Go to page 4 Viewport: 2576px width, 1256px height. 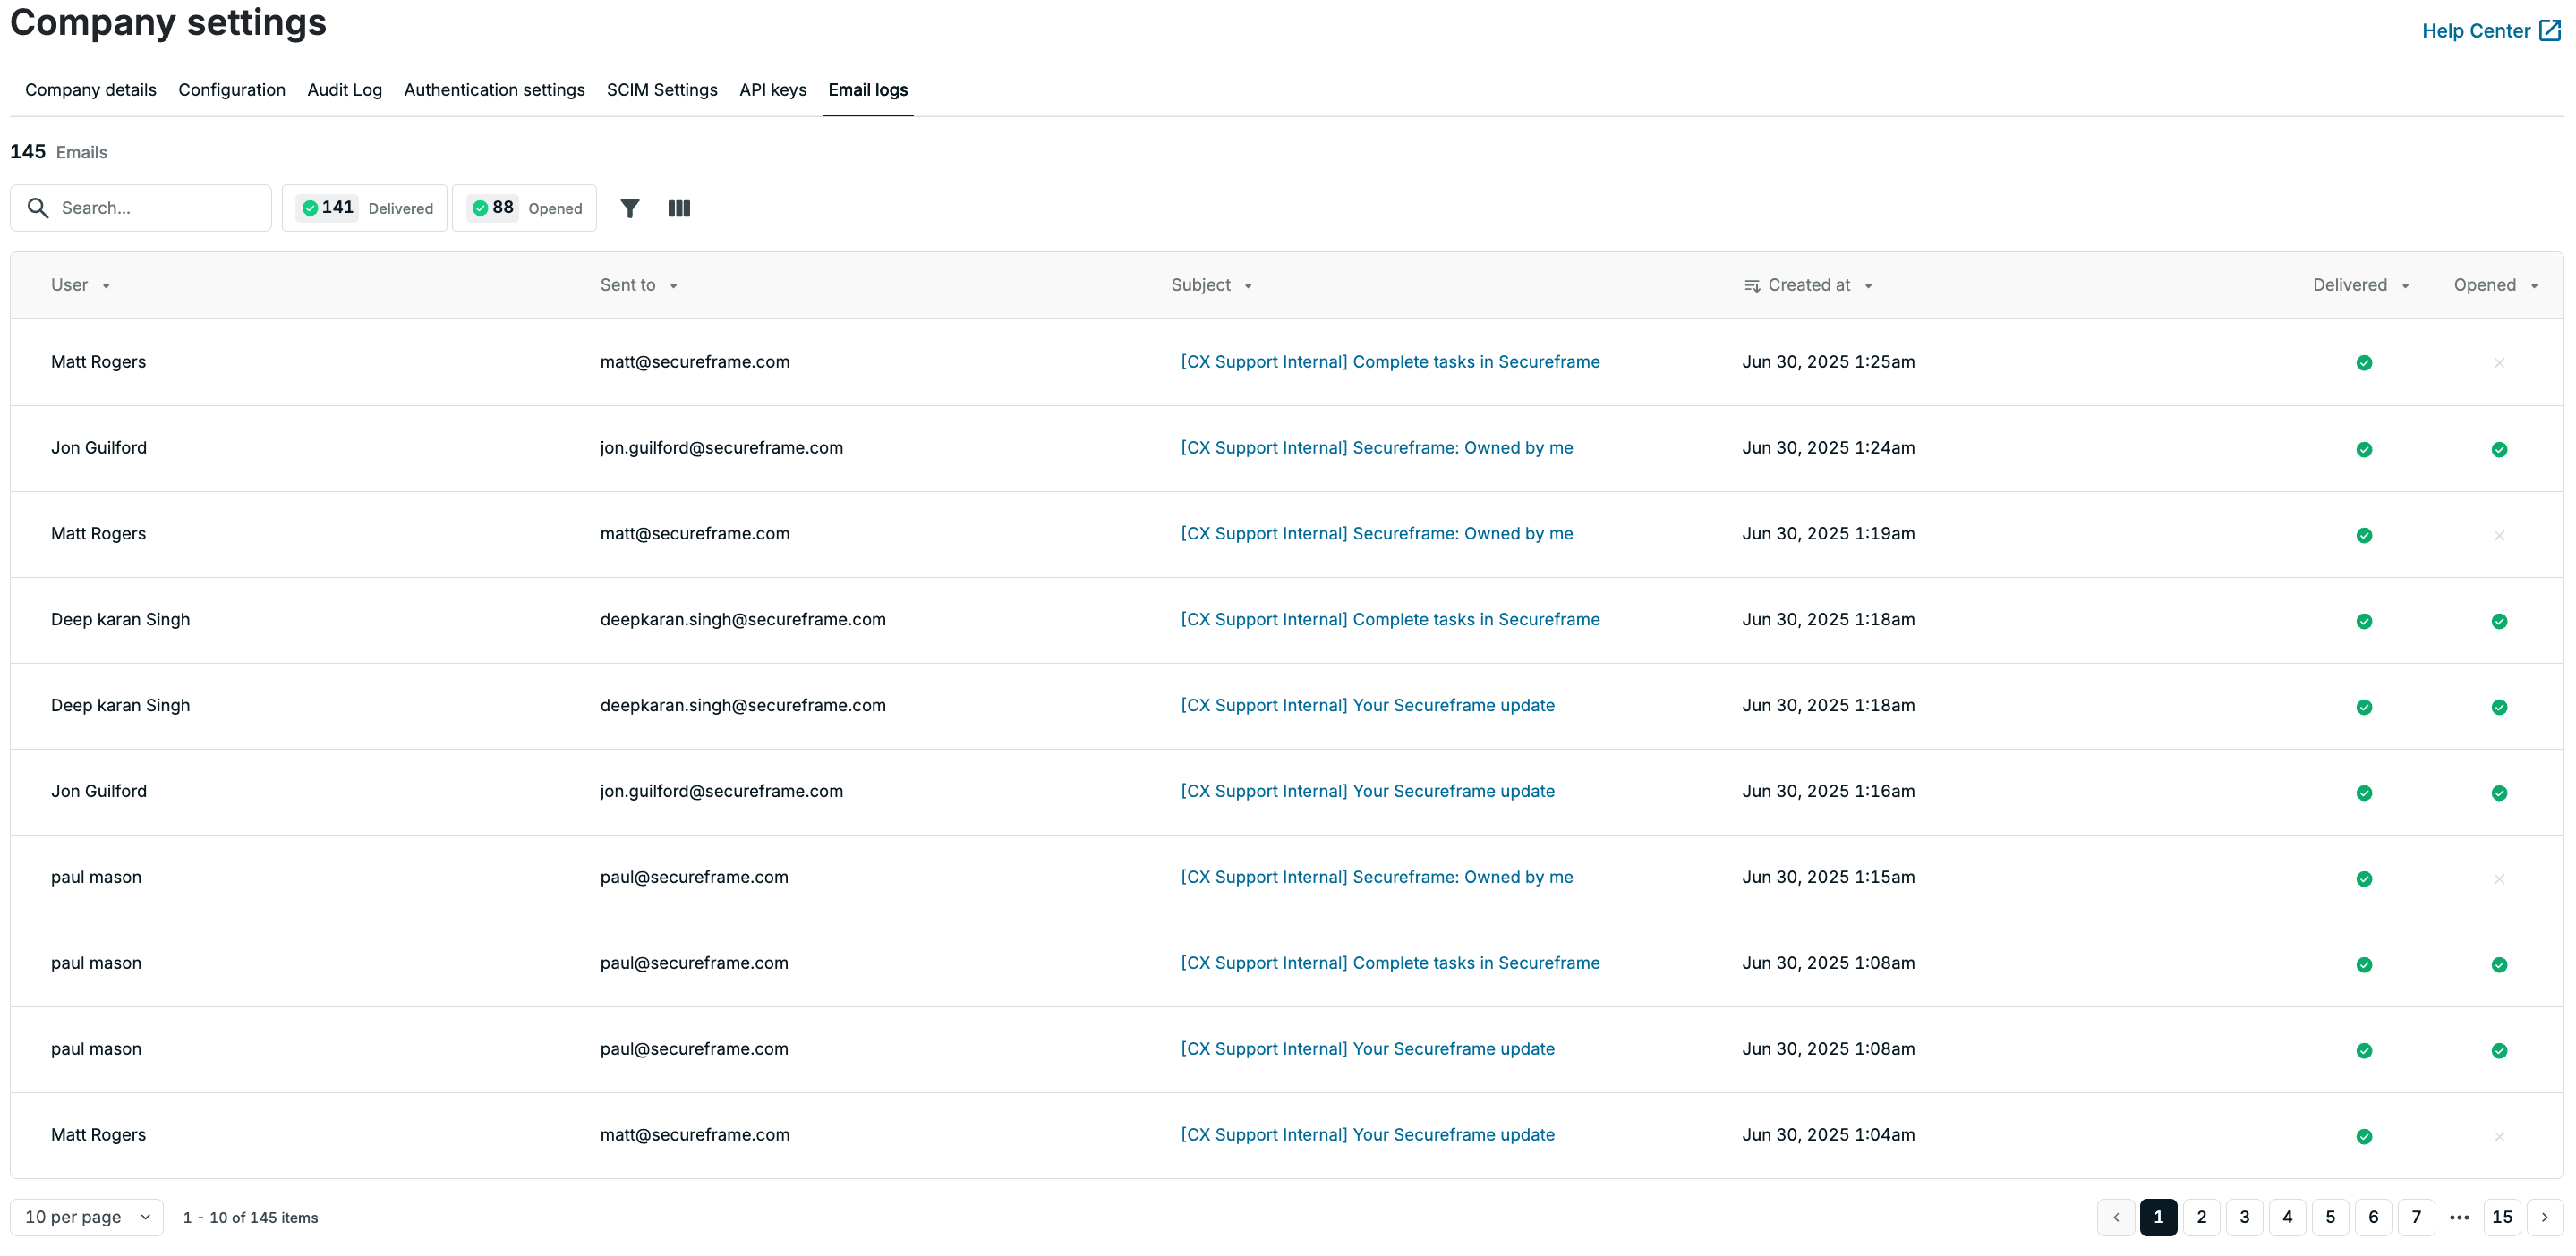coord(2288,1217)
